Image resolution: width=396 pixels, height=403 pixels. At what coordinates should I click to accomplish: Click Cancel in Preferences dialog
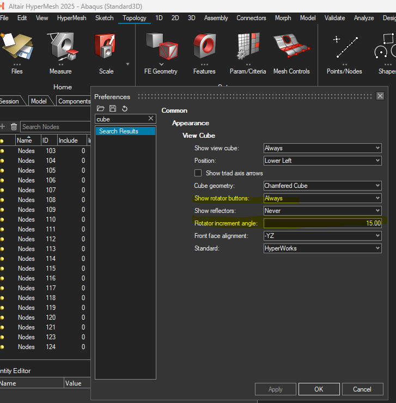tap(362, 389)
